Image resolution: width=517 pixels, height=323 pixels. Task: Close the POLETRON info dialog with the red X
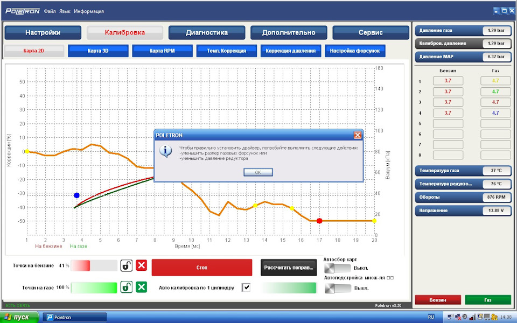(358, 135)
